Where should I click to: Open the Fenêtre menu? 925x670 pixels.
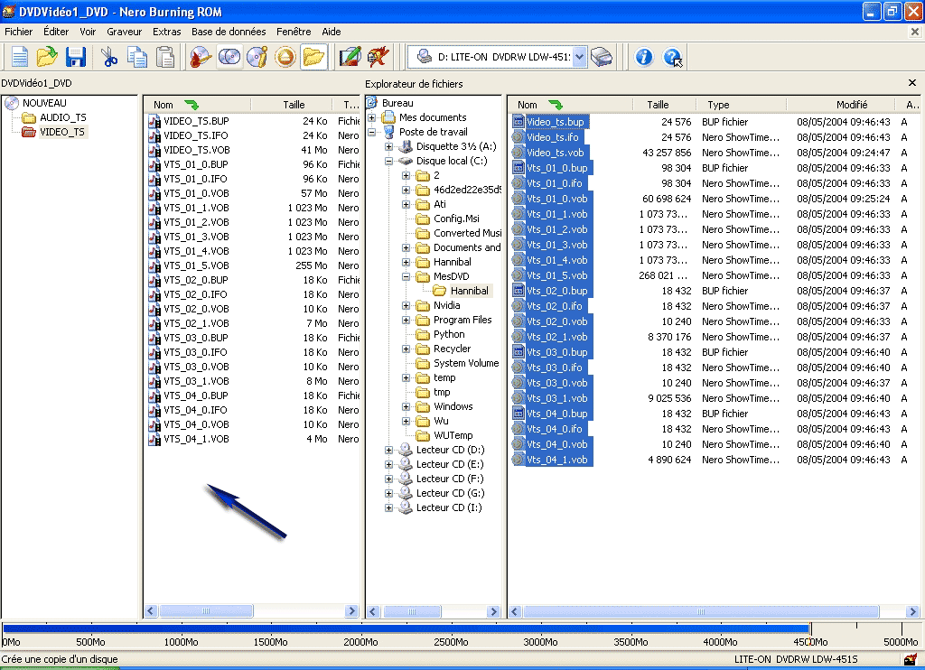[x=294, y=32]
